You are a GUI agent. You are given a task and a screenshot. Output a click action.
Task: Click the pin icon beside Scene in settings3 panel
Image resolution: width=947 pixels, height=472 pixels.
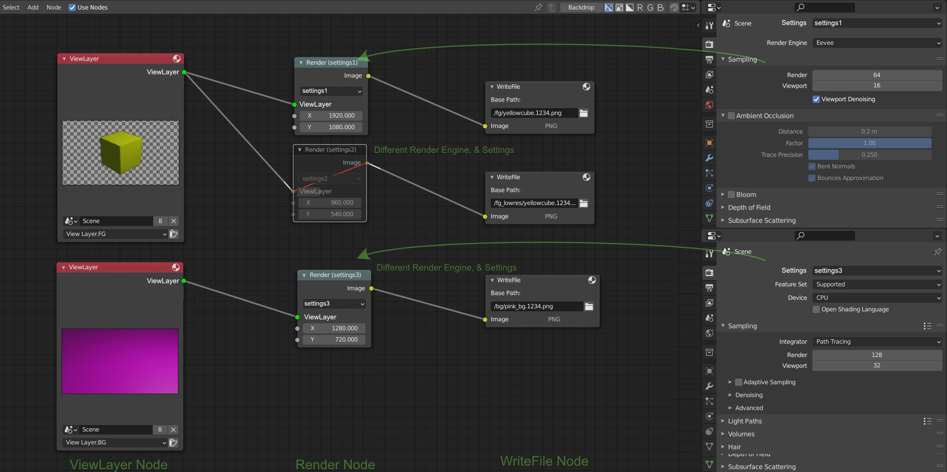[938, 252]
